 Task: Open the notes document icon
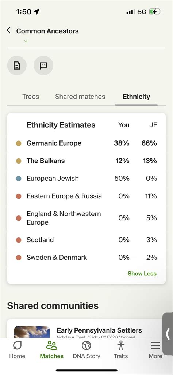pos(17,65)
